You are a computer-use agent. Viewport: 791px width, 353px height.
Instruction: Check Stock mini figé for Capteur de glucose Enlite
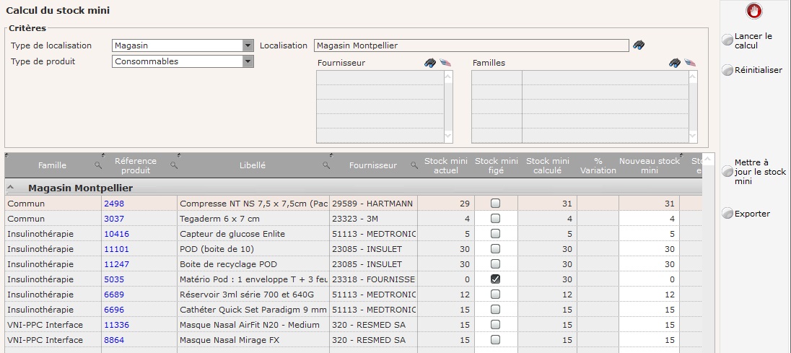point(496,233)
